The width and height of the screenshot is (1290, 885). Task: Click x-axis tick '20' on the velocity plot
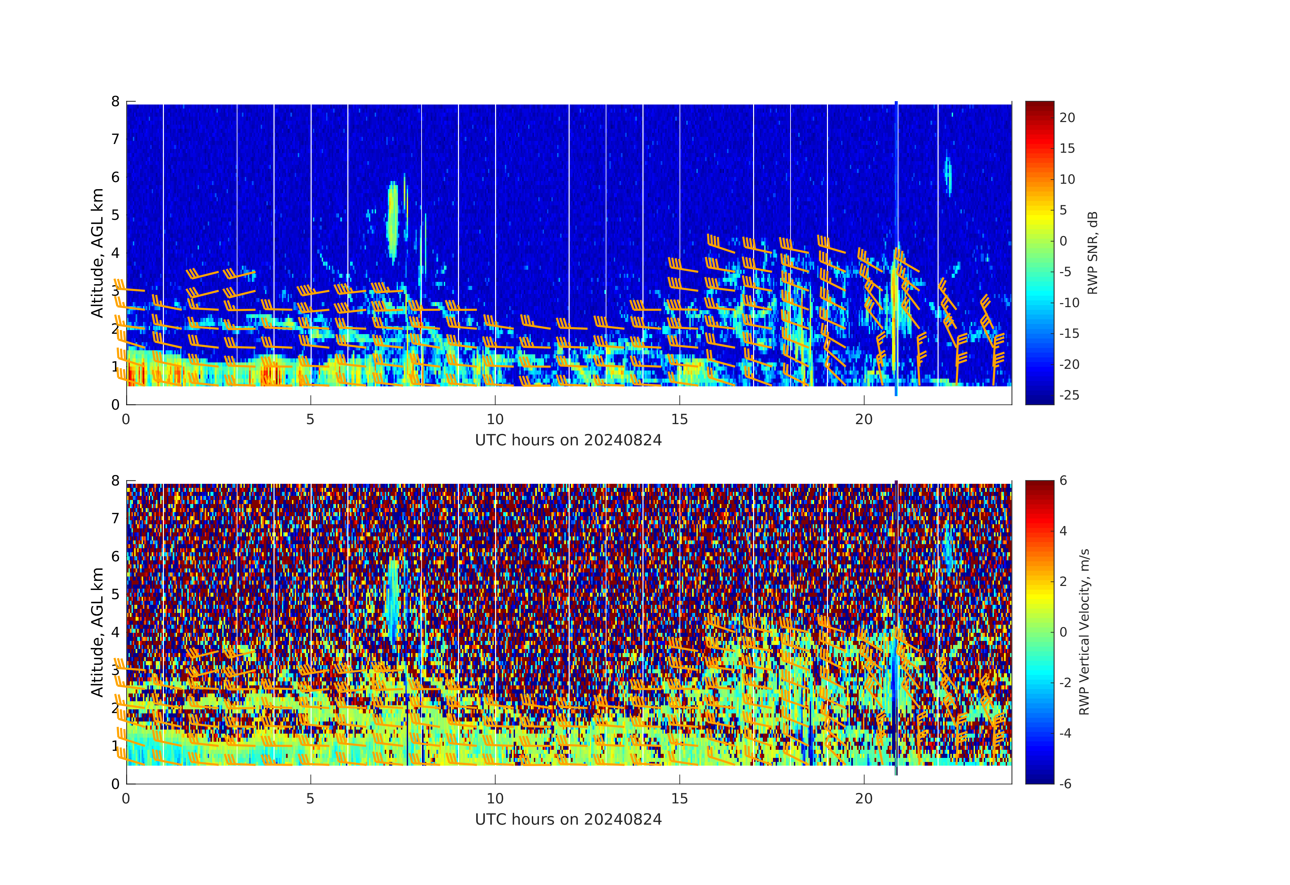(864, 799)
